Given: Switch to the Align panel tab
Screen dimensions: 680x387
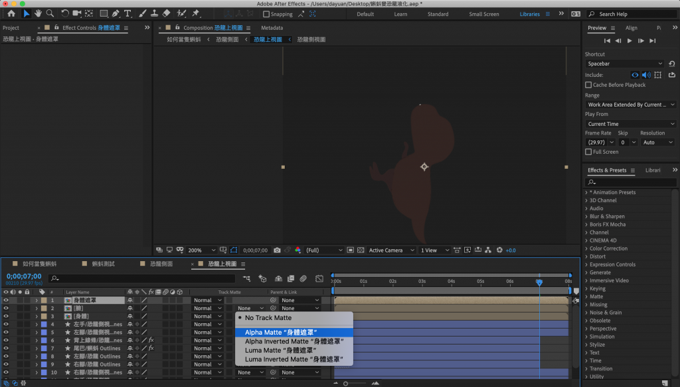Looking at the screenshot, I should (x=632, y=28).
